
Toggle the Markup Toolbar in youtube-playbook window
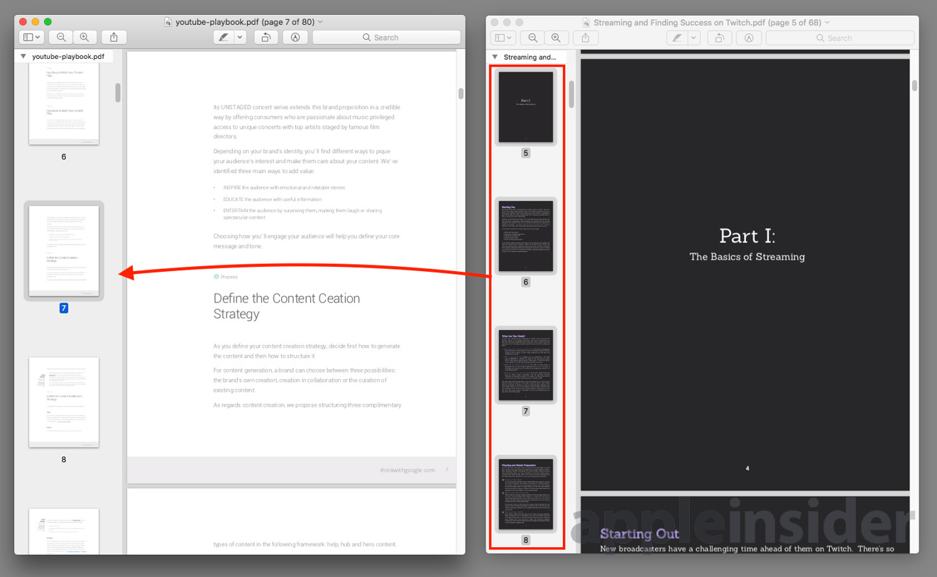295,37
